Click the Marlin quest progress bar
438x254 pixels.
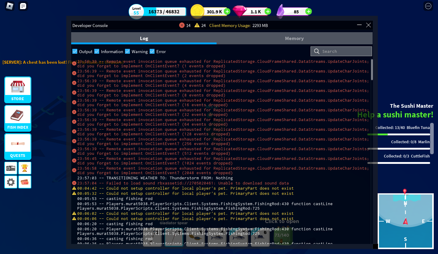399,149
